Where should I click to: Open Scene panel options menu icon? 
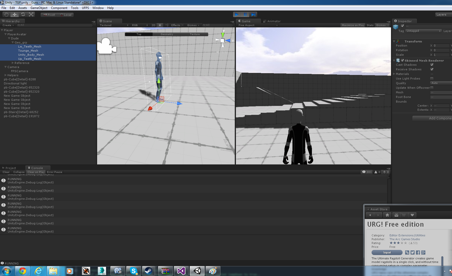(x=232, y=22)
